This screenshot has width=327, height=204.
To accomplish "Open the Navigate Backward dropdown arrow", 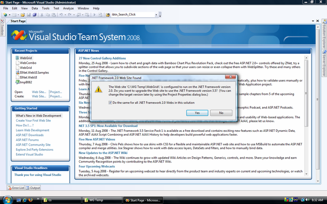I will 83,15.
